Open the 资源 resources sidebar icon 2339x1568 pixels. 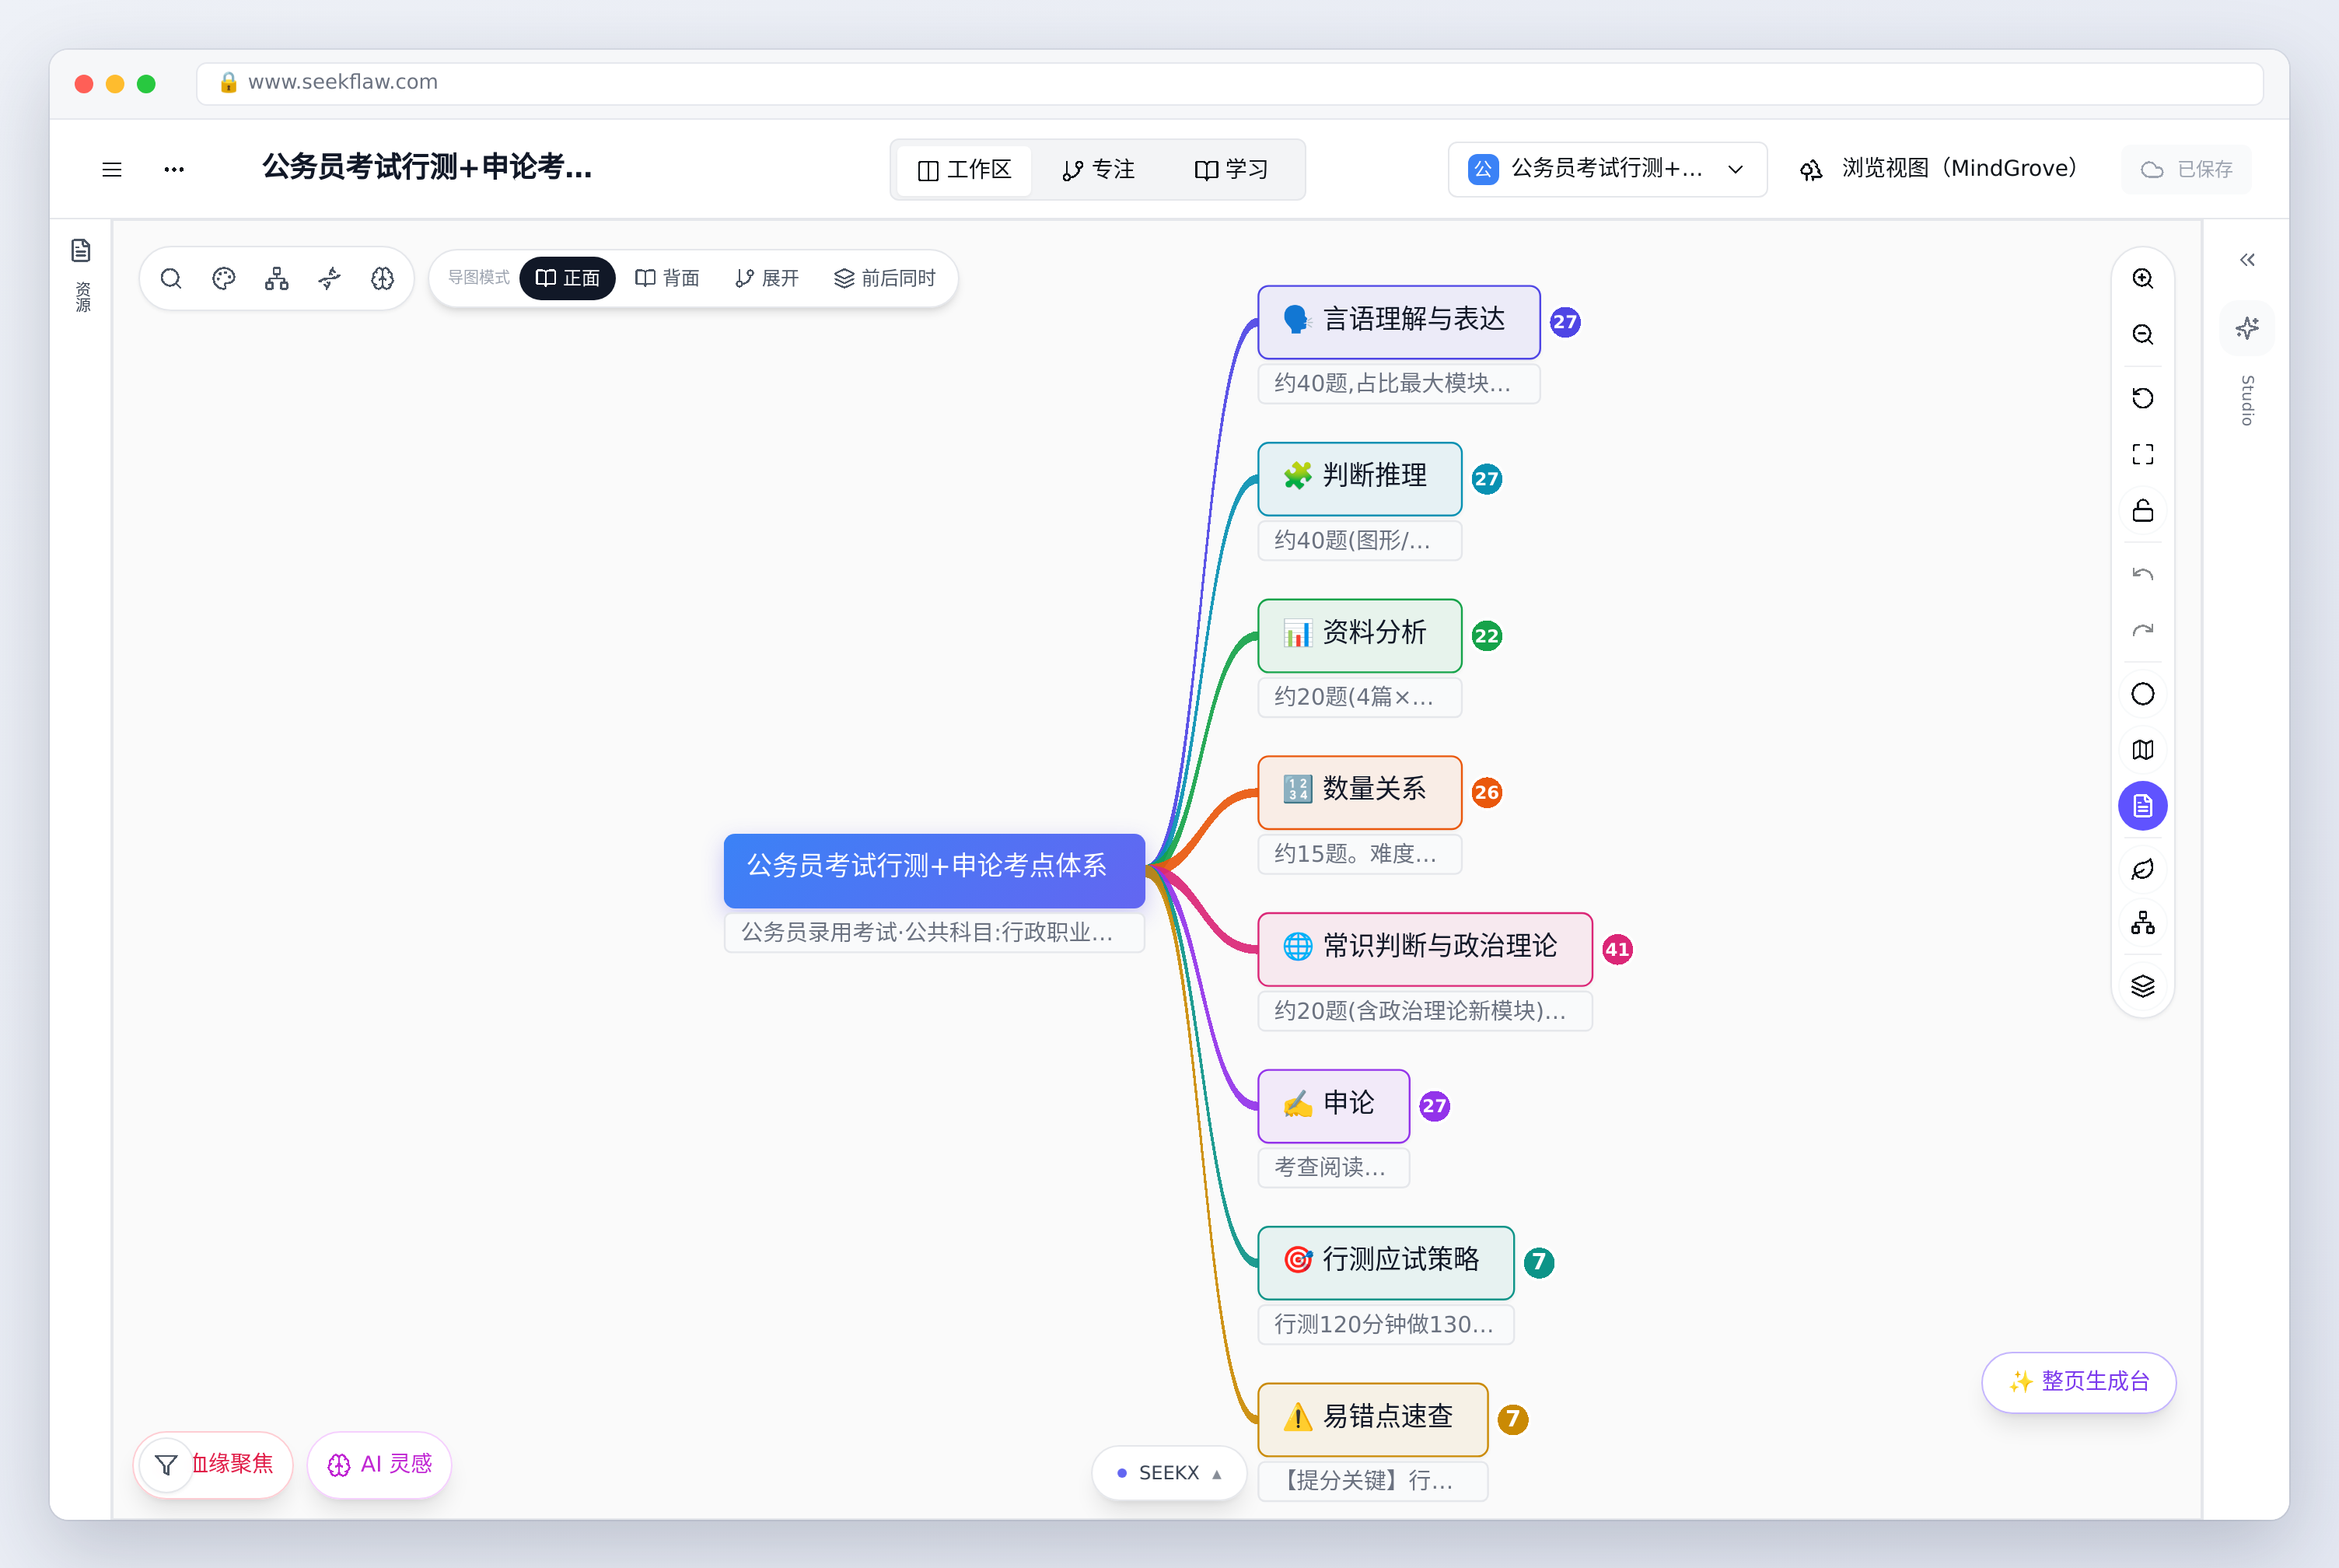coord(82,250)
